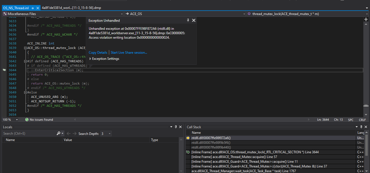The image size is (370, 173).
Task: Click the ::EnterCriticalSection (m); code line
Action: [x=57, y=70]
